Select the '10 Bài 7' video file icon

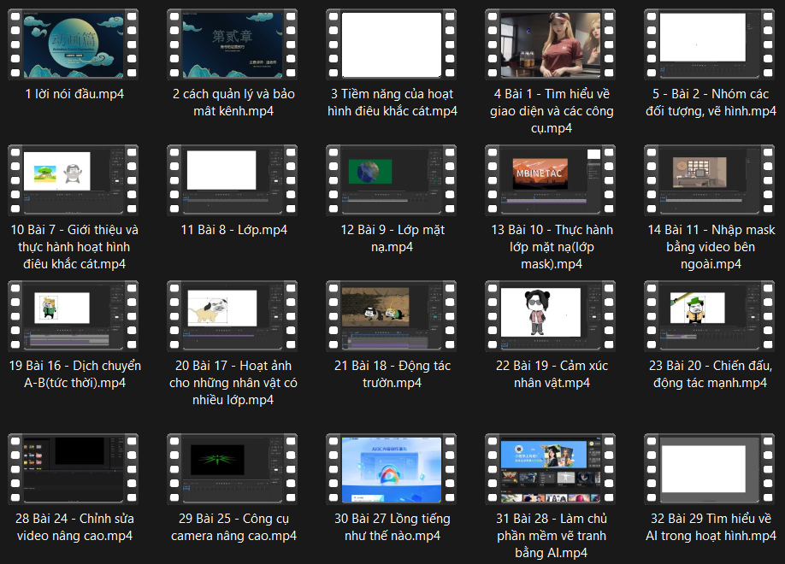coord(74,179)
